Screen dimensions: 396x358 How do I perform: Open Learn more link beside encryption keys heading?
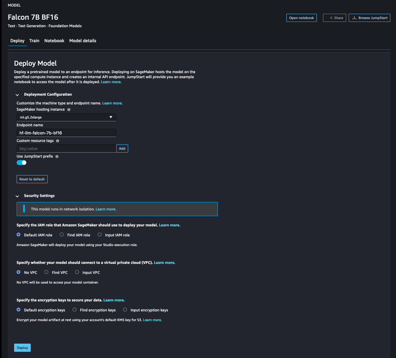pyautogui.click(x=114, y=300)
